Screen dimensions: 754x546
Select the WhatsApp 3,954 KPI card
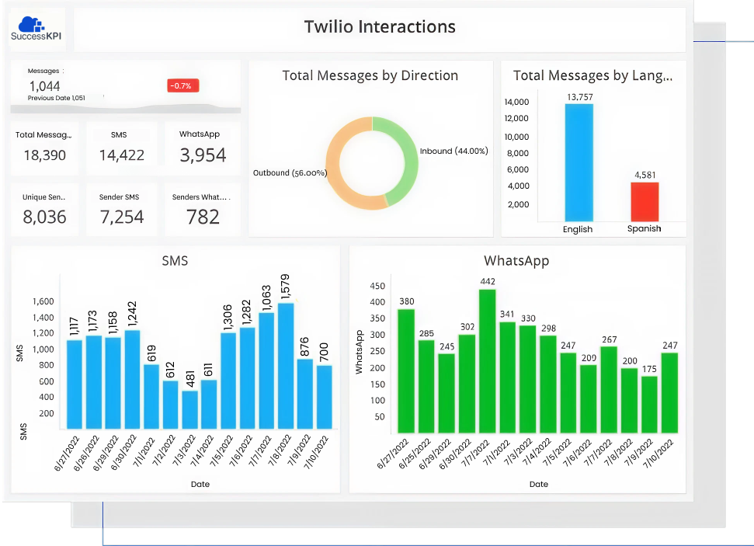[x=202, y=148]
